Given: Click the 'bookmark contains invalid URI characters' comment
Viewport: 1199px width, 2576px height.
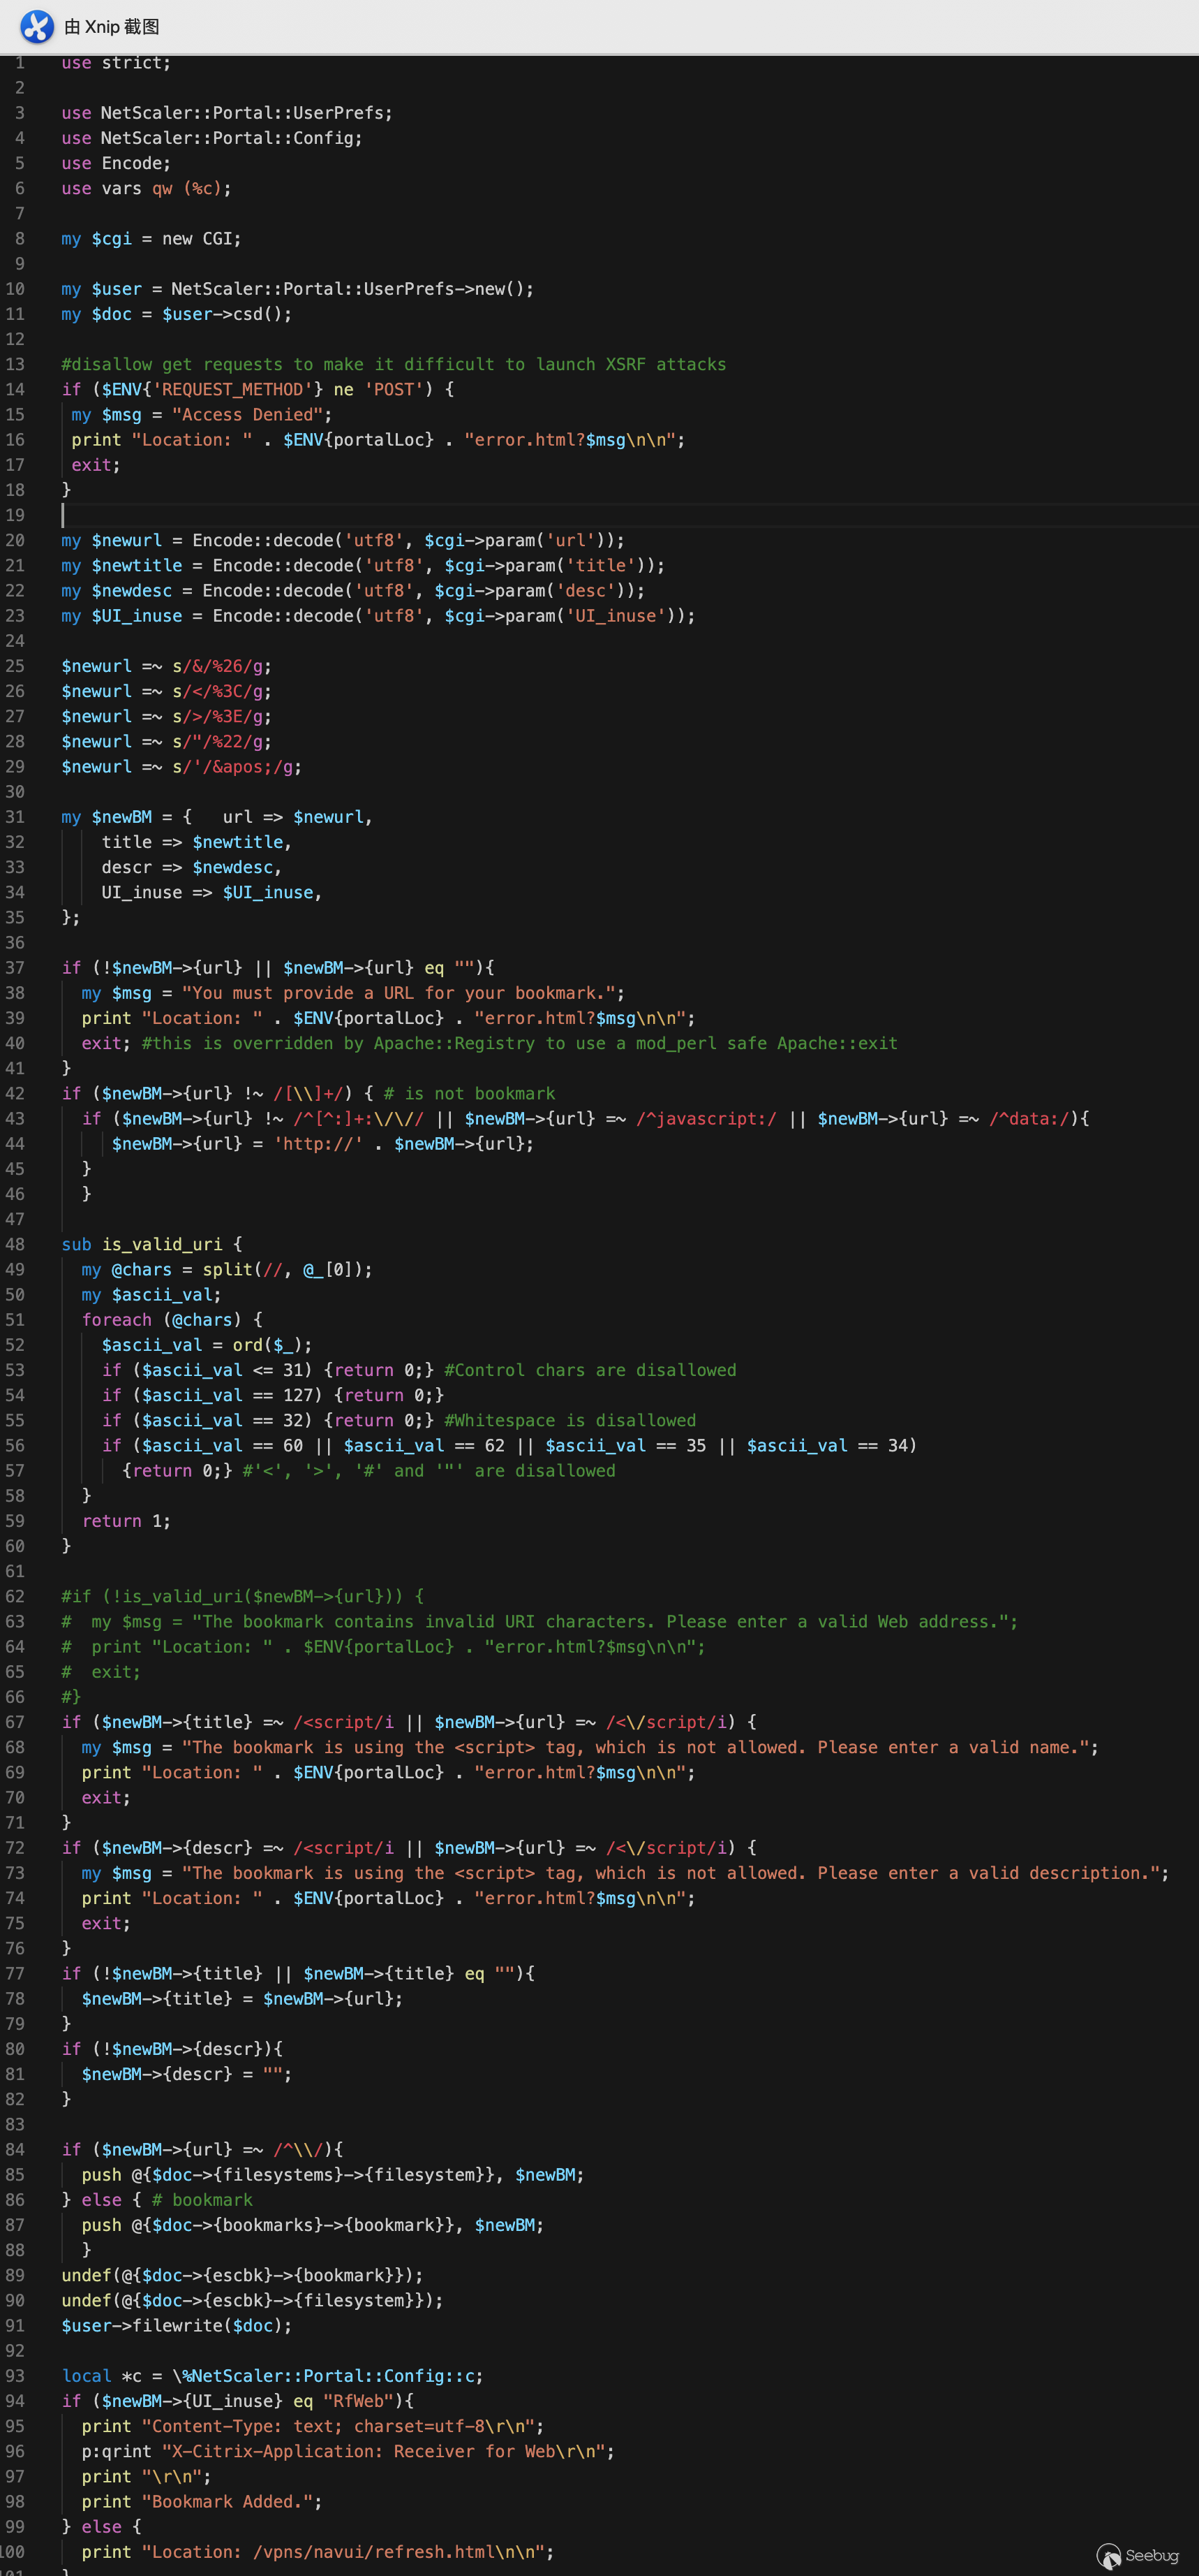Looking at the screenshot, I should coord(539,1622).
